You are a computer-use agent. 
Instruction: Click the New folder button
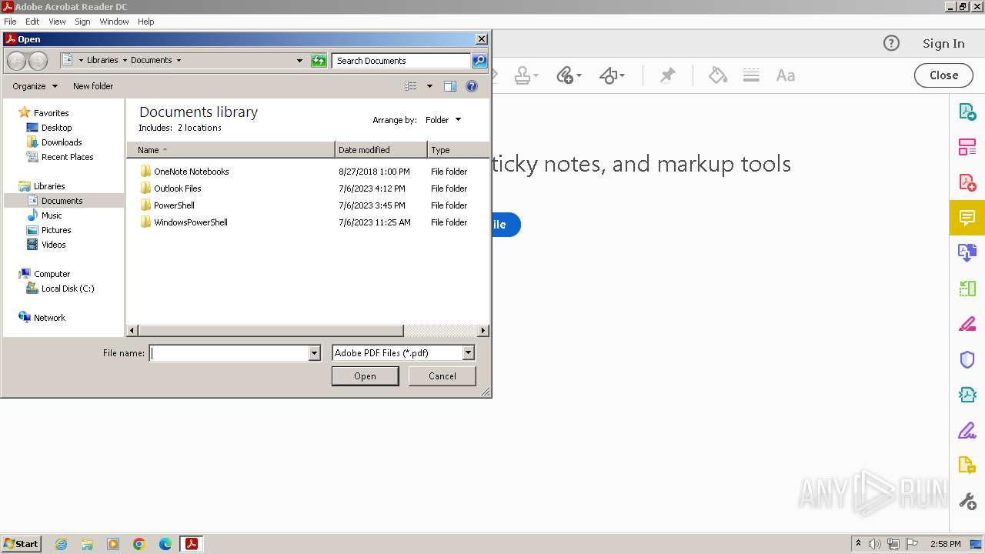[x=93, y=86]
